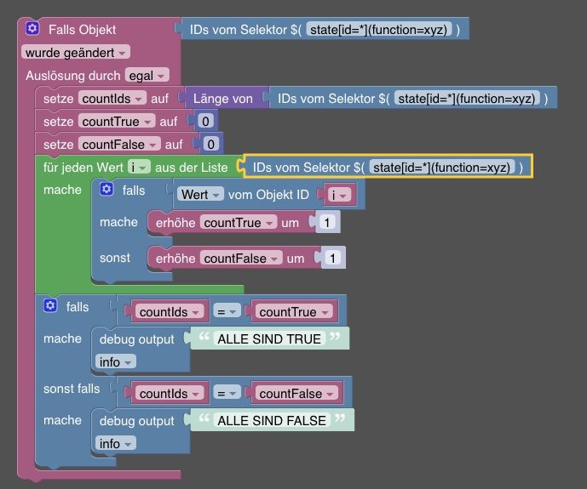Viewport: 587px width, 489px height.
Task: Click 'vom Objekt ID' label
Action: pyautogui.click(x=268, y=195)
